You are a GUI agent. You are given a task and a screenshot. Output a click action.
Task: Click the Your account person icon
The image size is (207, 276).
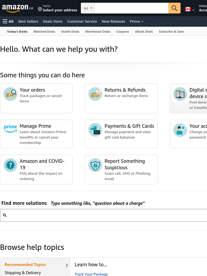[180, 130]
